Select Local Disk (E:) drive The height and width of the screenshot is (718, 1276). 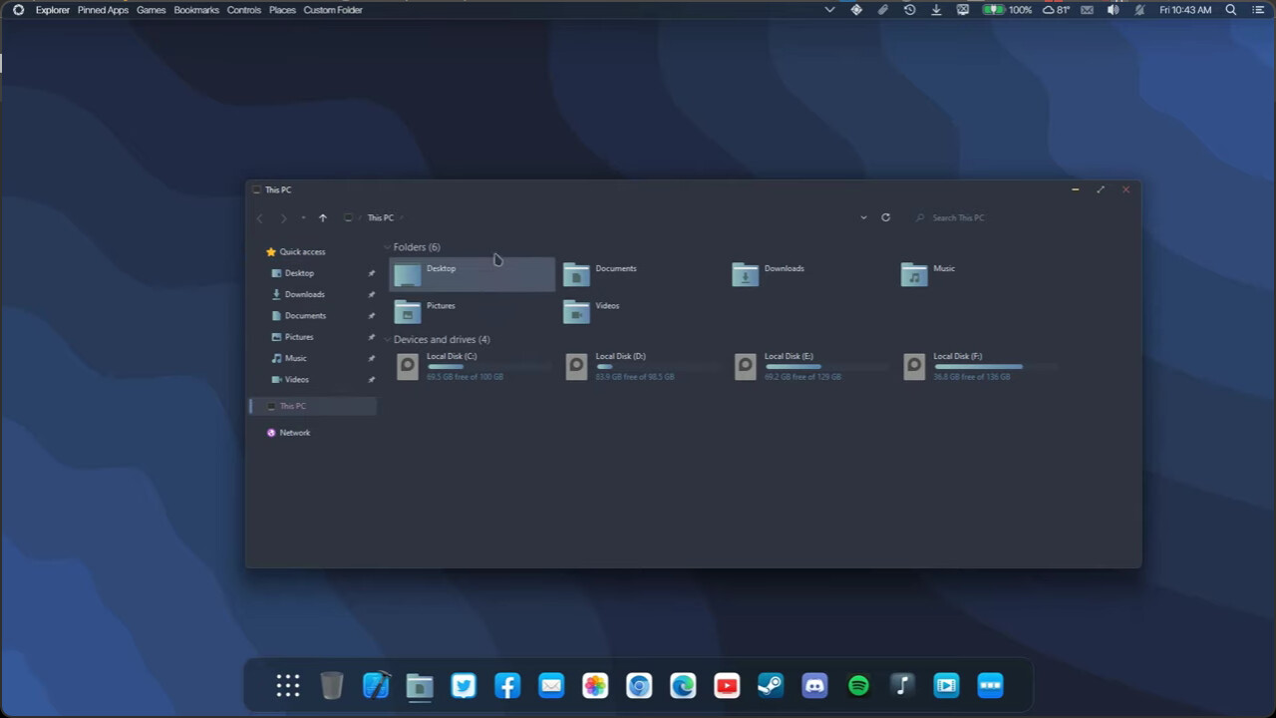[809, 366]
